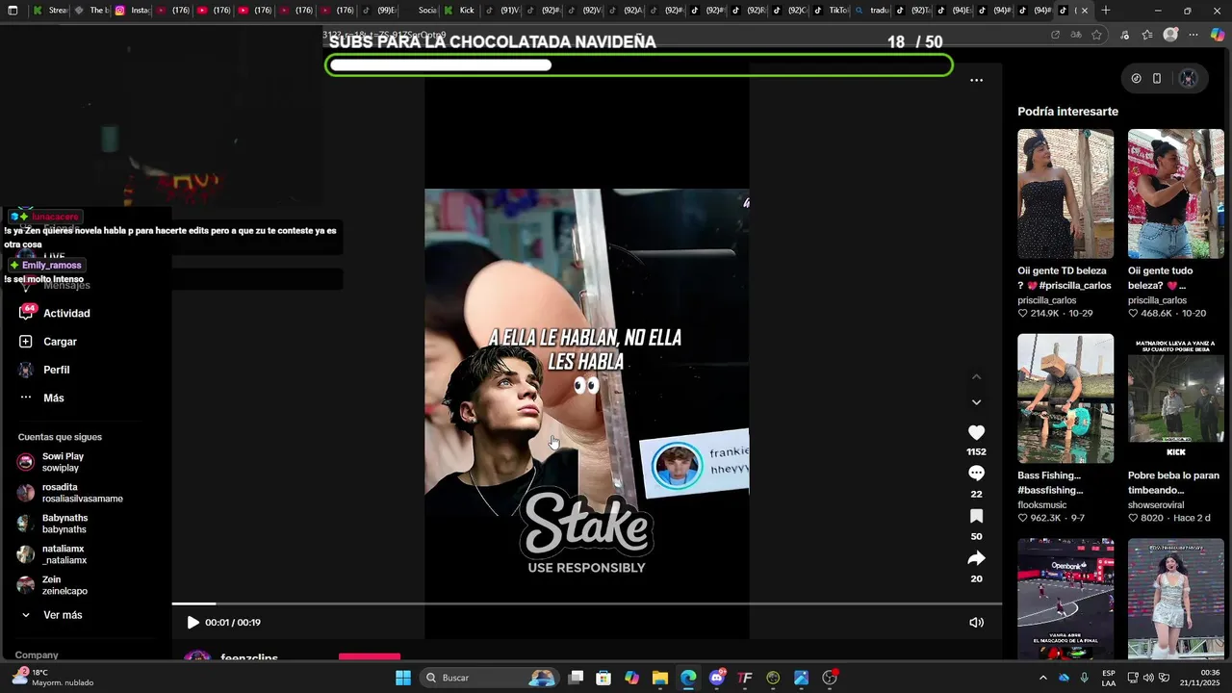Go to the next video with down chevron
This screenshot has width=1232, height=693.
(x=976, y=402)
